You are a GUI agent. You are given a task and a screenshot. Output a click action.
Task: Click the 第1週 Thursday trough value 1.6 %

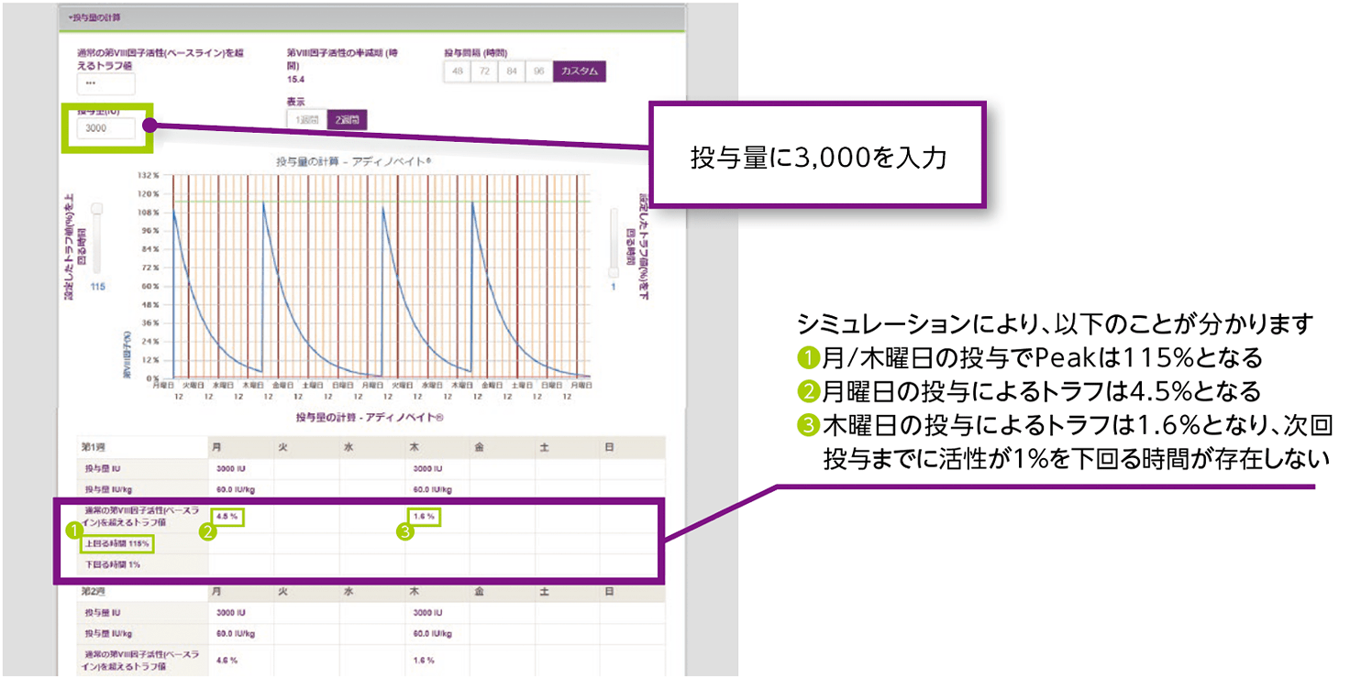[x=425, y=517]
